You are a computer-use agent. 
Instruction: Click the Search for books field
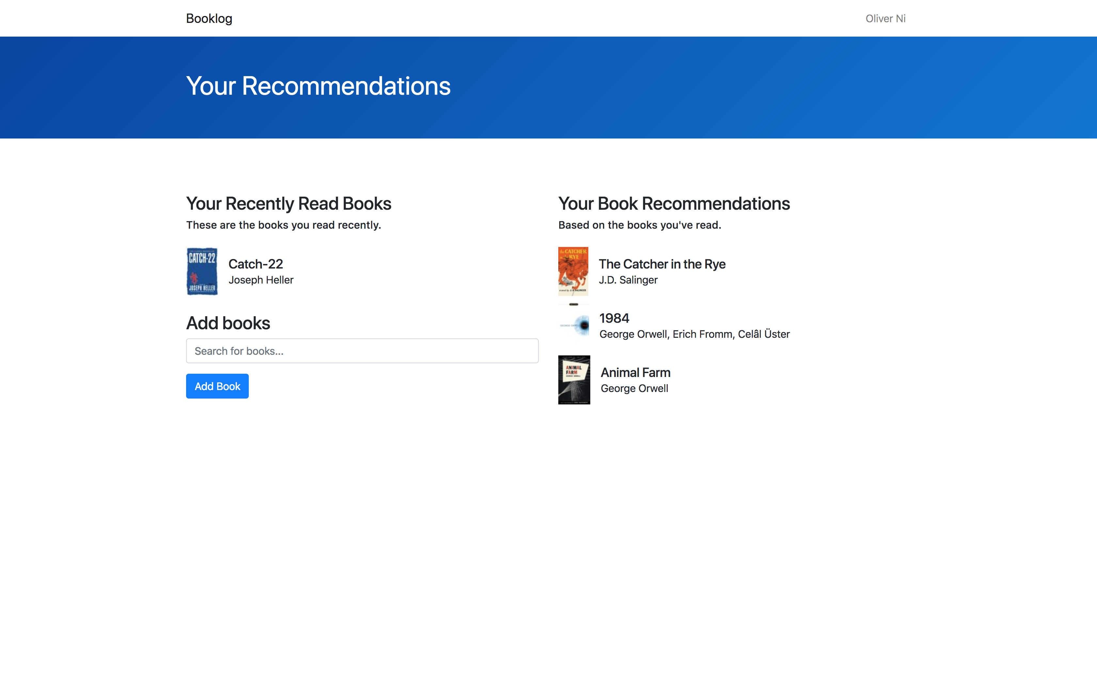click(x=362, y=351)
